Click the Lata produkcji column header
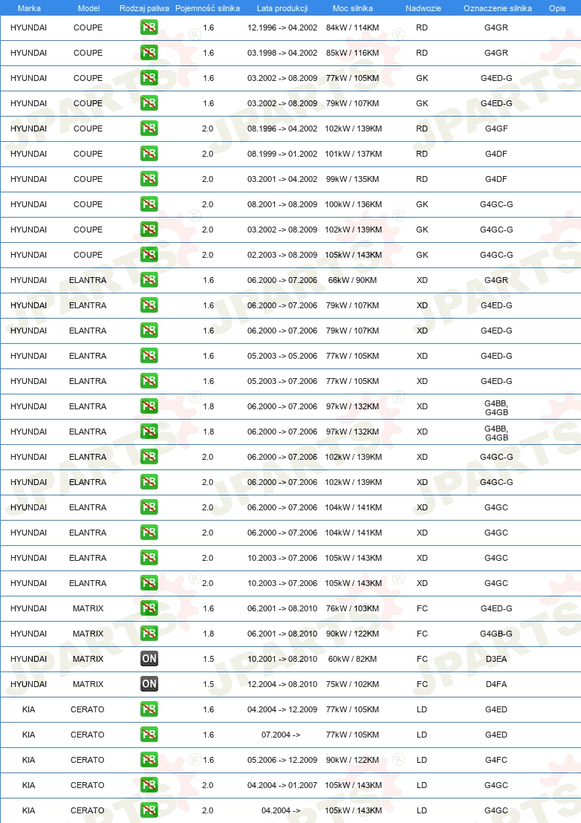This screenshot has height=823, width=581. pos(282,8)
